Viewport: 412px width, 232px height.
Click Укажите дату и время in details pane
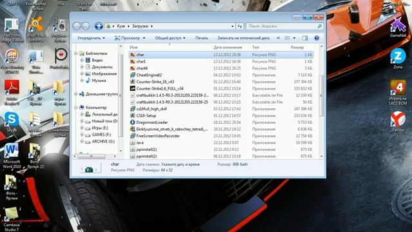[x=180, y=164]
